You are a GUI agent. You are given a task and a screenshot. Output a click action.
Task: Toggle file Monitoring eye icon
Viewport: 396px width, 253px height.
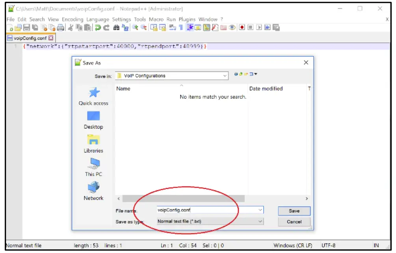click(232, 28)
